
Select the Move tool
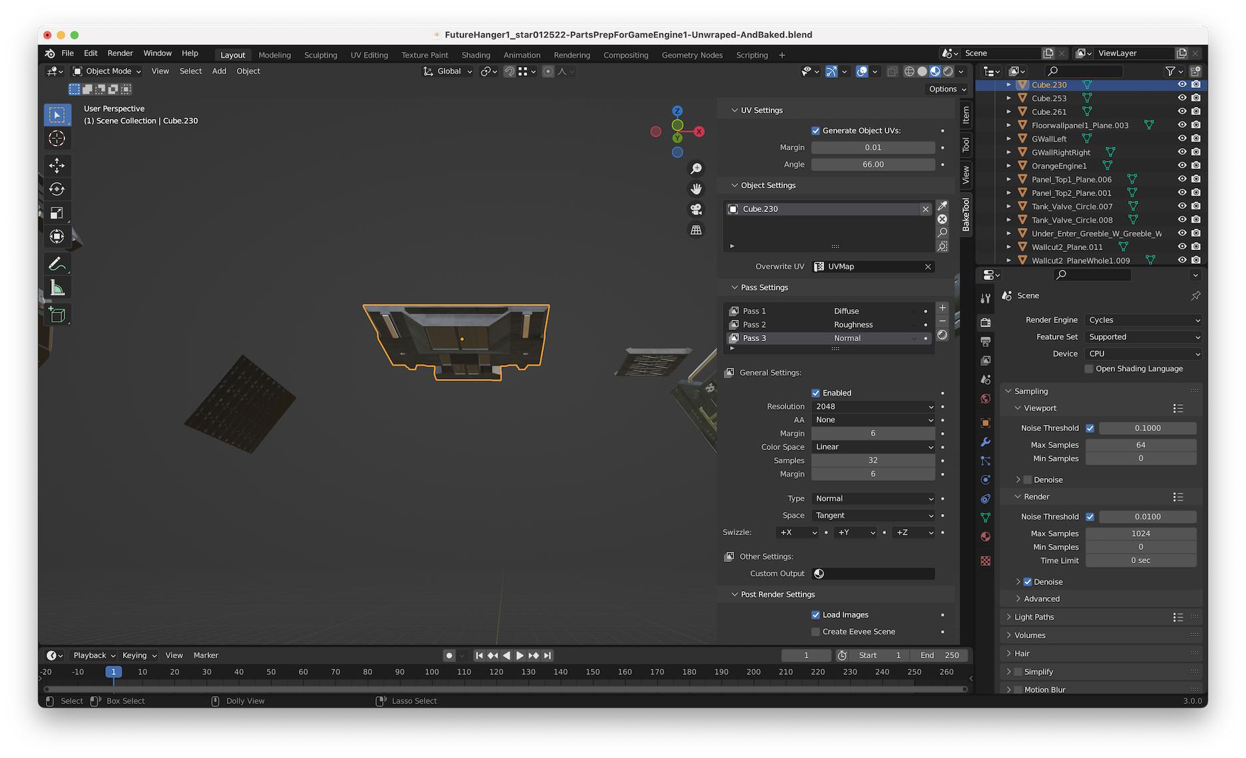[57, 165]
